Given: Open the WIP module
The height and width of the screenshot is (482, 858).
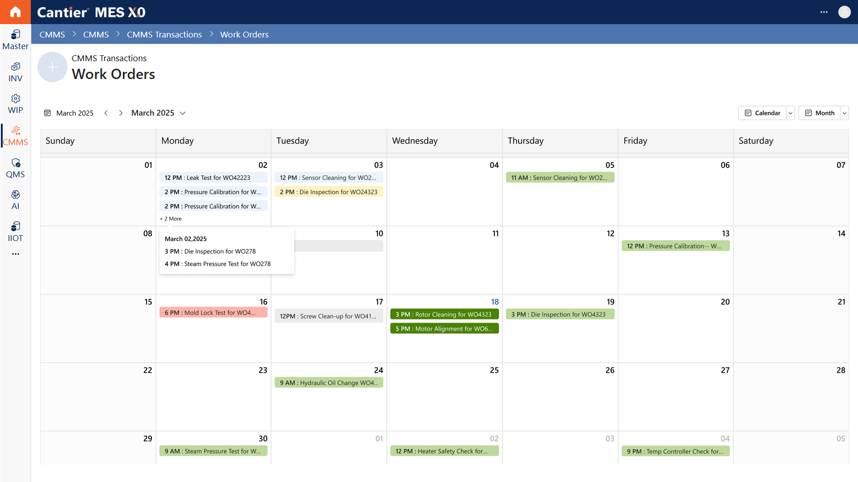Looking at the screenshot, I should click(x=15, y=104).
